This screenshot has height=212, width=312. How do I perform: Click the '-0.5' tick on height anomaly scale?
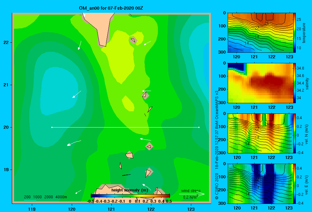(90, 201)
